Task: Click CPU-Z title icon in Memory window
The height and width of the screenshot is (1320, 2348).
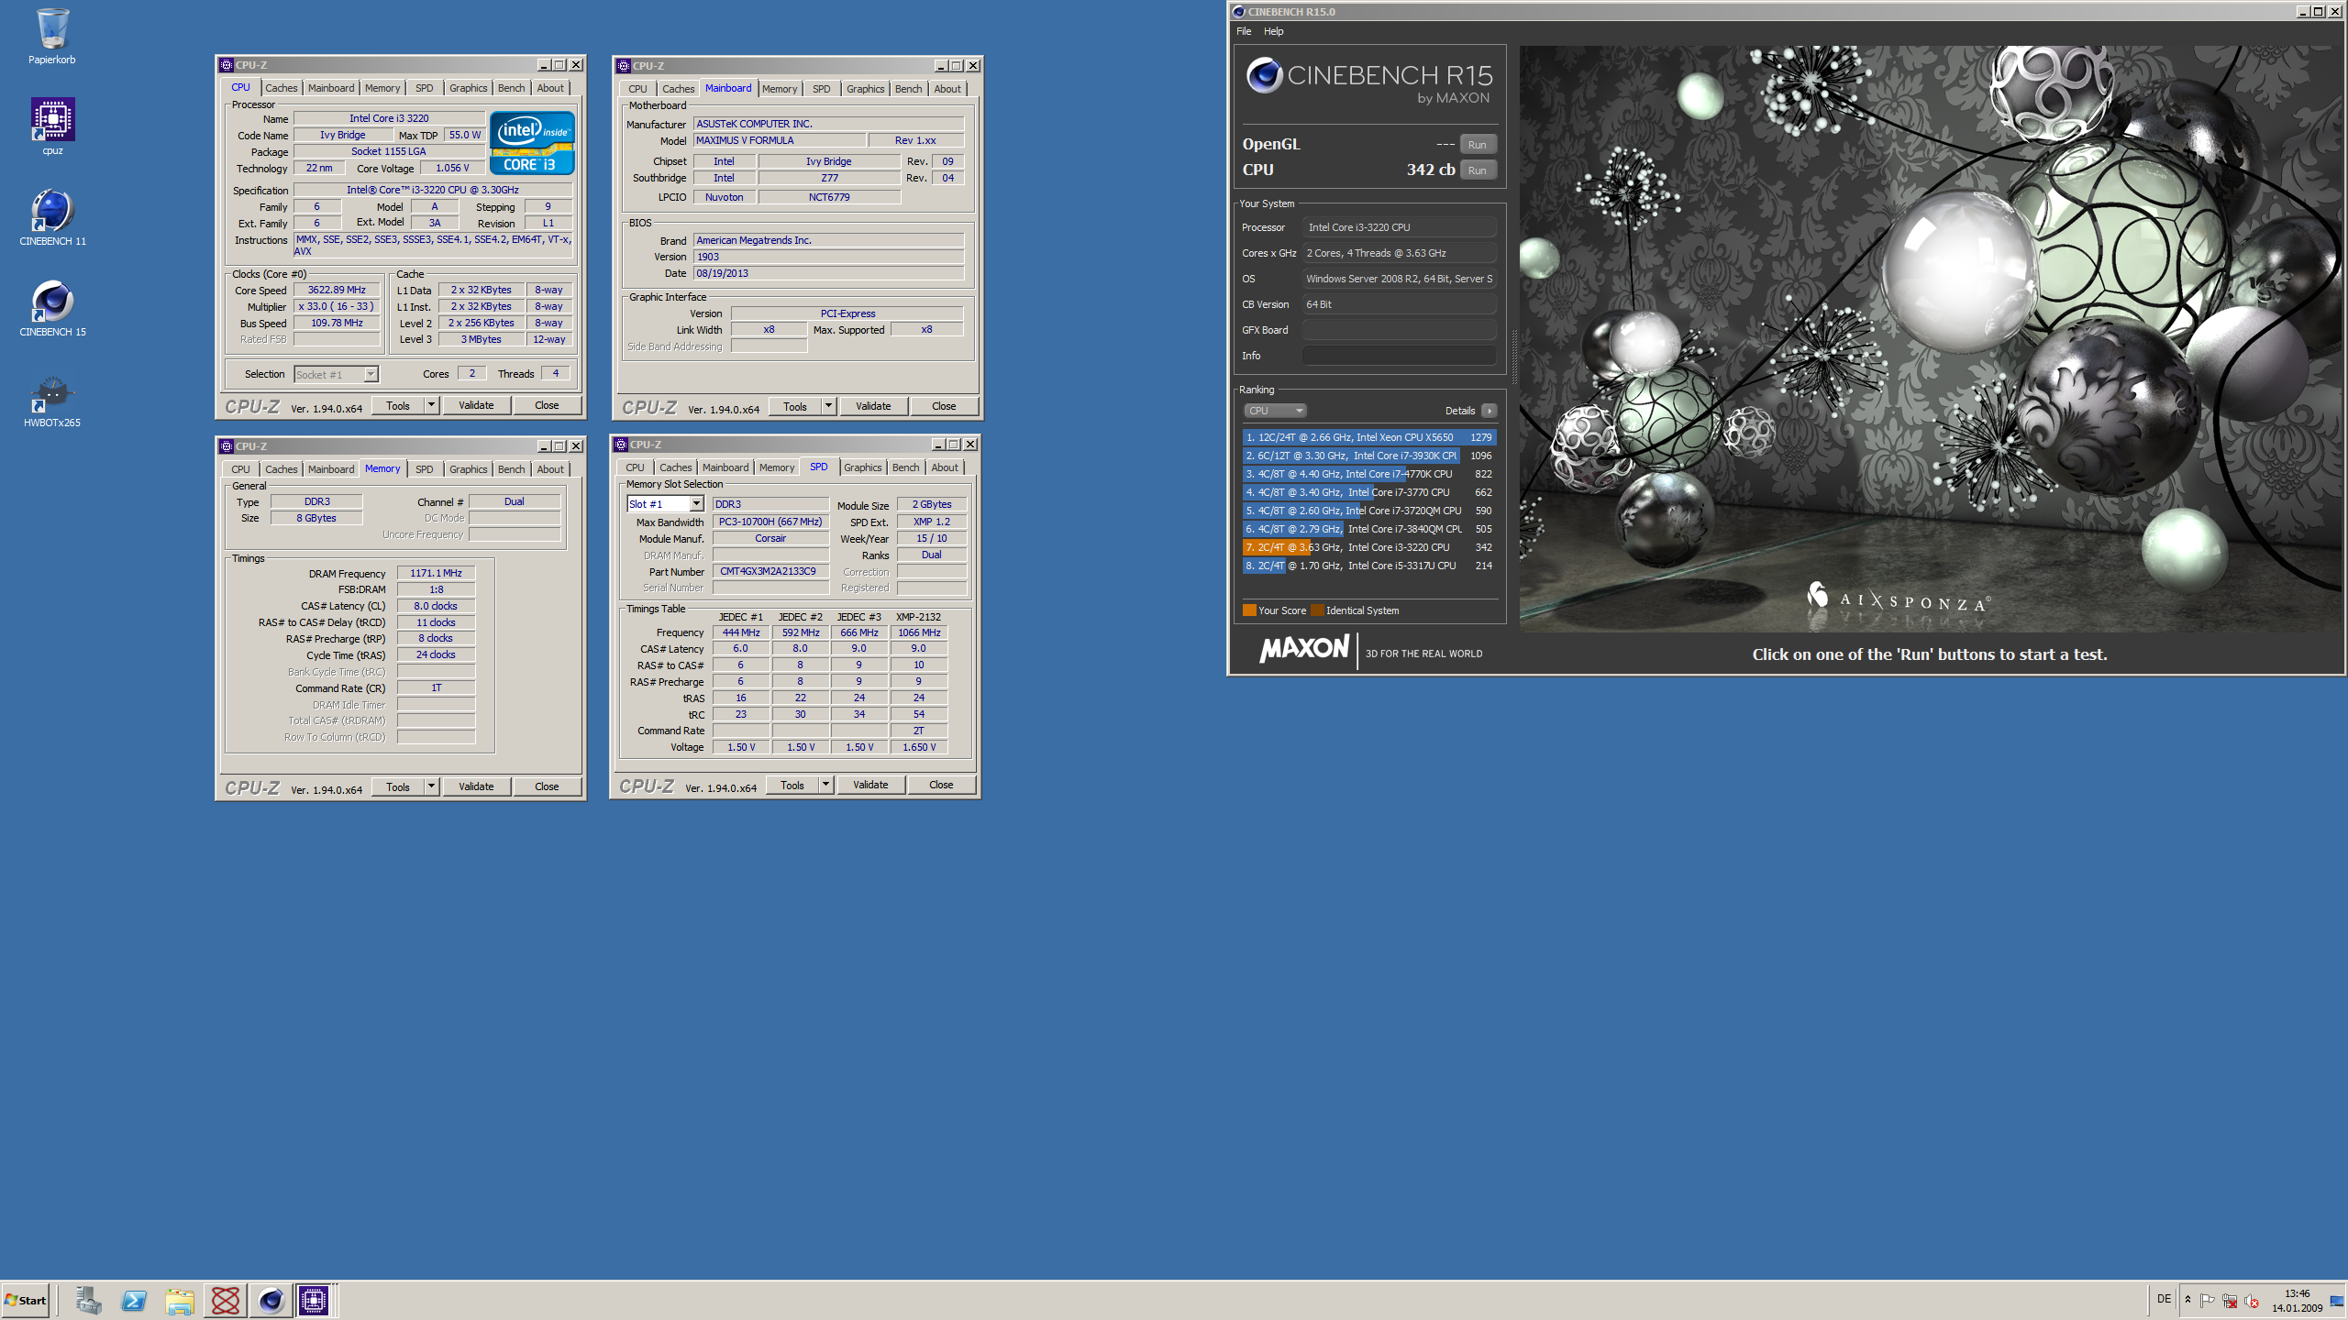Action: pos(227,446)
